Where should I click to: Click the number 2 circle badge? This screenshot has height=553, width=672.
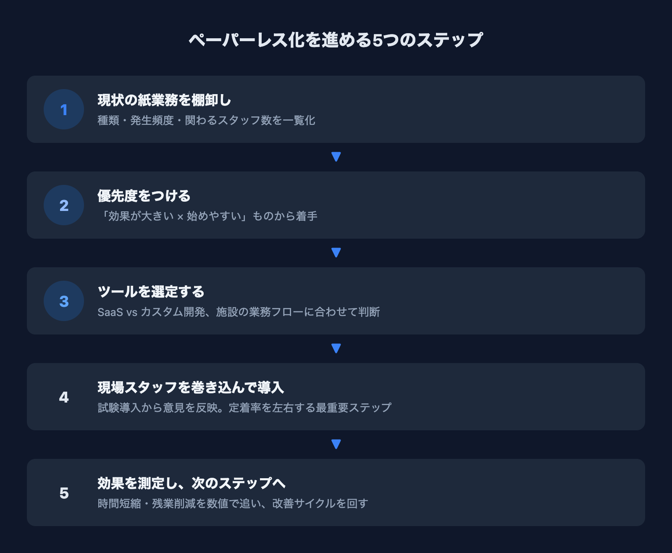(64, 205)
